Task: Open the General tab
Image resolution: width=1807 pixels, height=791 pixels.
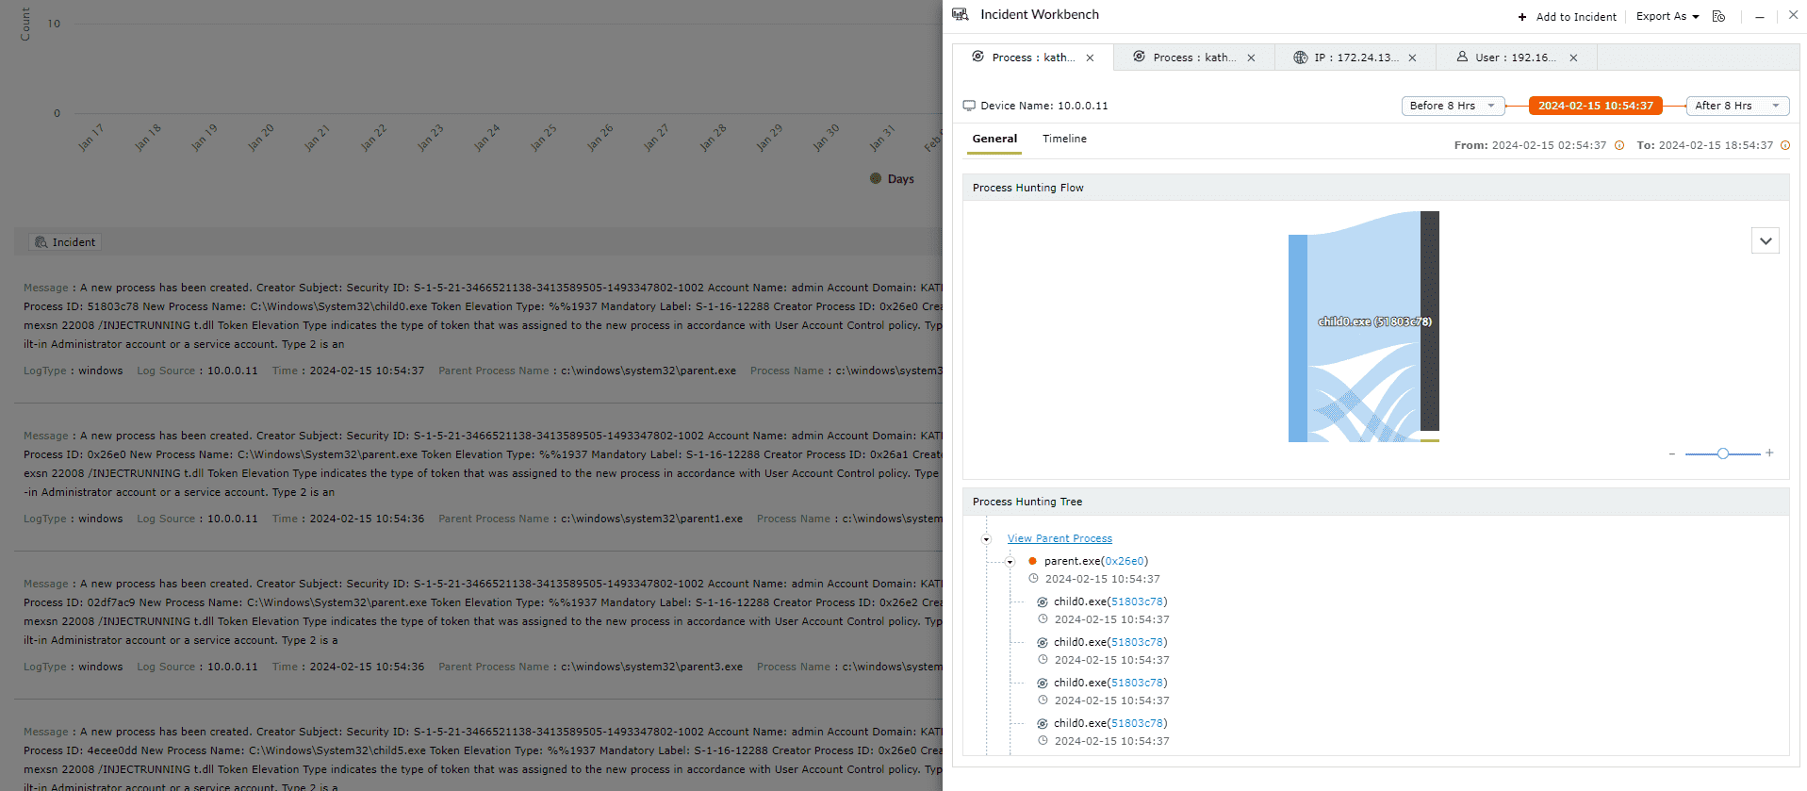Action: (x=994, y=139)
